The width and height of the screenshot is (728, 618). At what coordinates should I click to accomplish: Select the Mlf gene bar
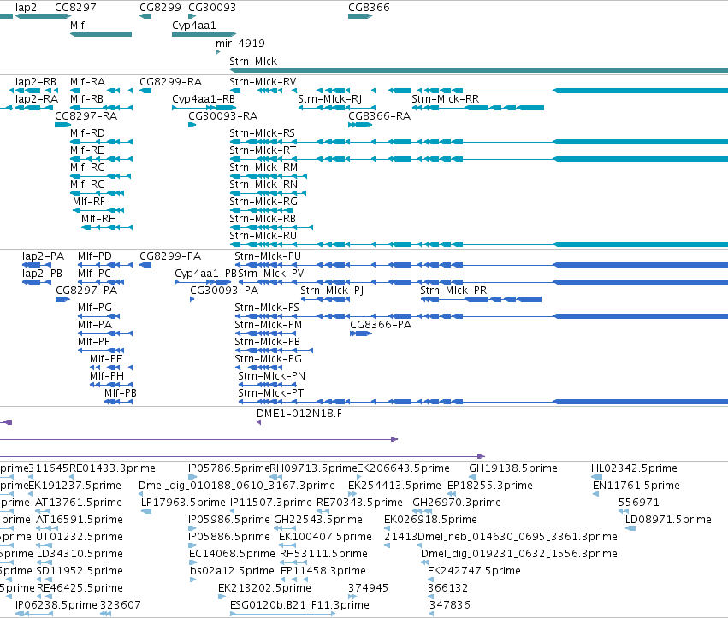tap(101, 34)
